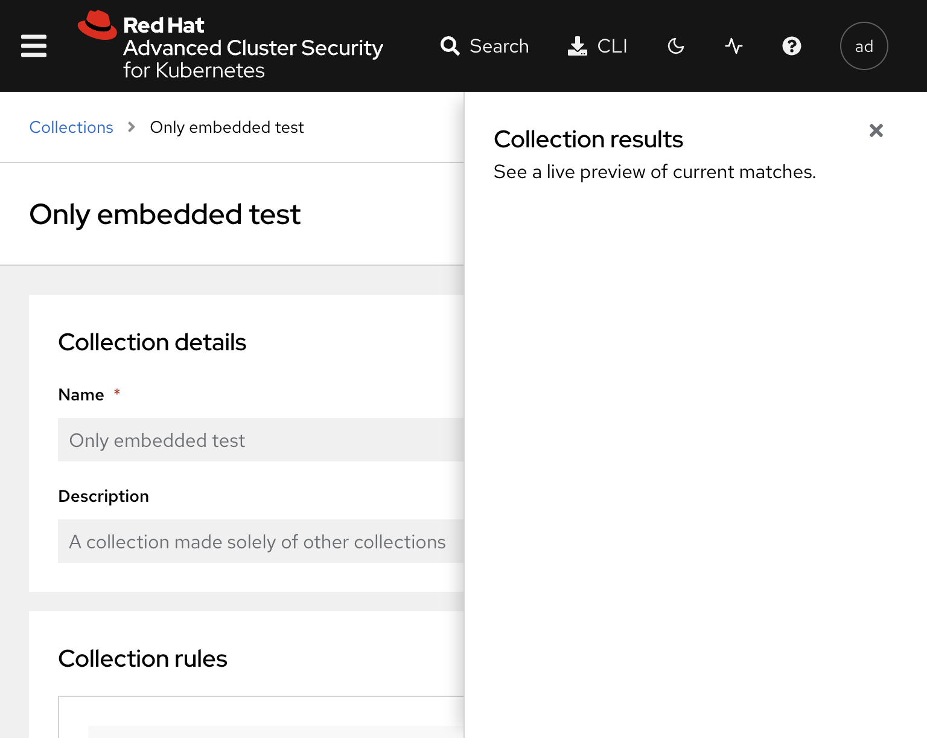This screenshot has width=927, height=738.
Task: Click the magnifying glass search icon
Action: (x=450, y=46)
